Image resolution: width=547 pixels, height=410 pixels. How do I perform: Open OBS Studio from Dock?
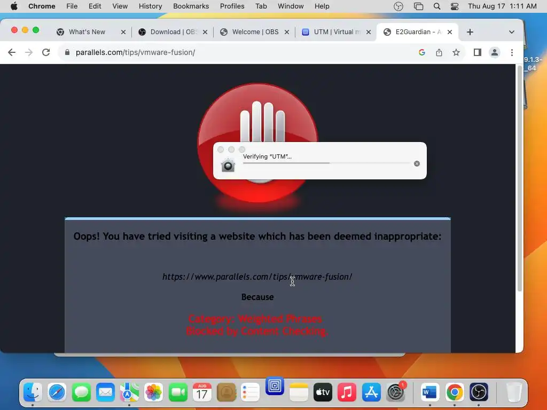click(479, 392)
